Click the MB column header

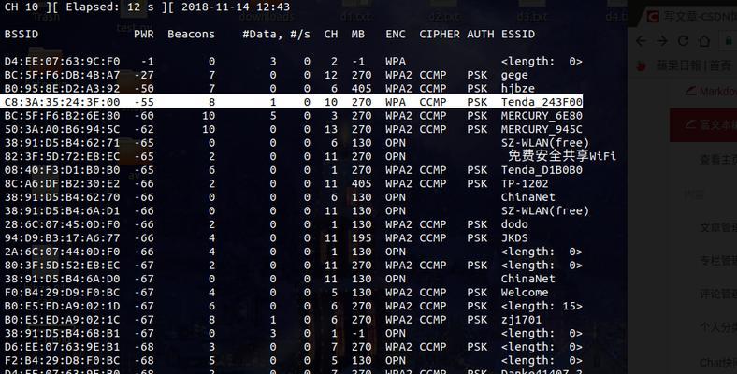coord(357,35)
